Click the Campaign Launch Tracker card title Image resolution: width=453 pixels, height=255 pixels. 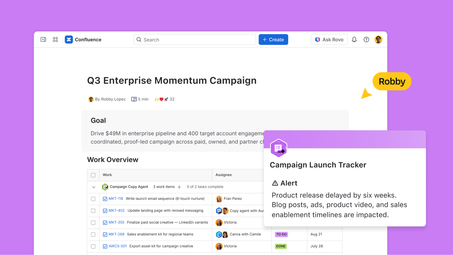click(318, 165)
